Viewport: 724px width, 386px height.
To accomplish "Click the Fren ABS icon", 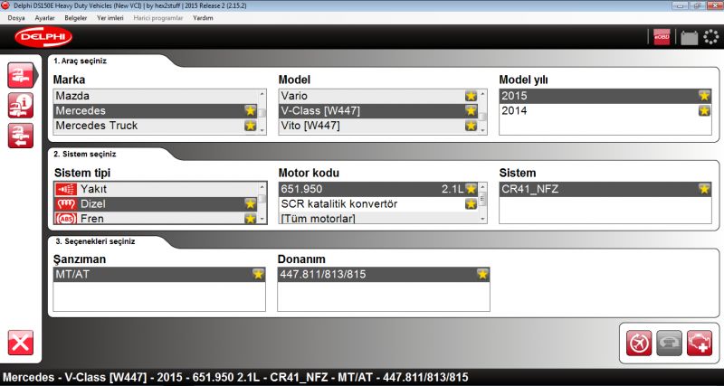I will click(x=65, y=219).
